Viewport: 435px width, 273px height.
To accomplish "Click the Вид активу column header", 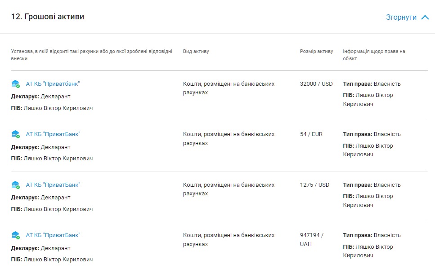I will pos(196,52).
